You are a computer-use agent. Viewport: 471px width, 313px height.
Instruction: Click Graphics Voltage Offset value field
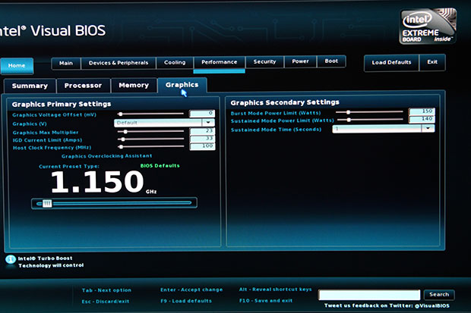tap(202, 114)
